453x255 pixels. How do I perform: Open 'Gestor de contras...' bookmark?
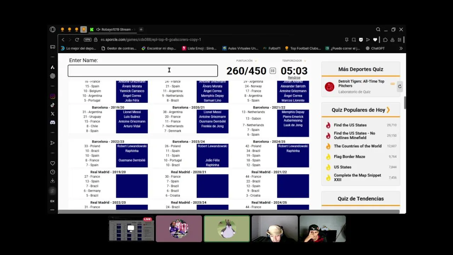119,48
